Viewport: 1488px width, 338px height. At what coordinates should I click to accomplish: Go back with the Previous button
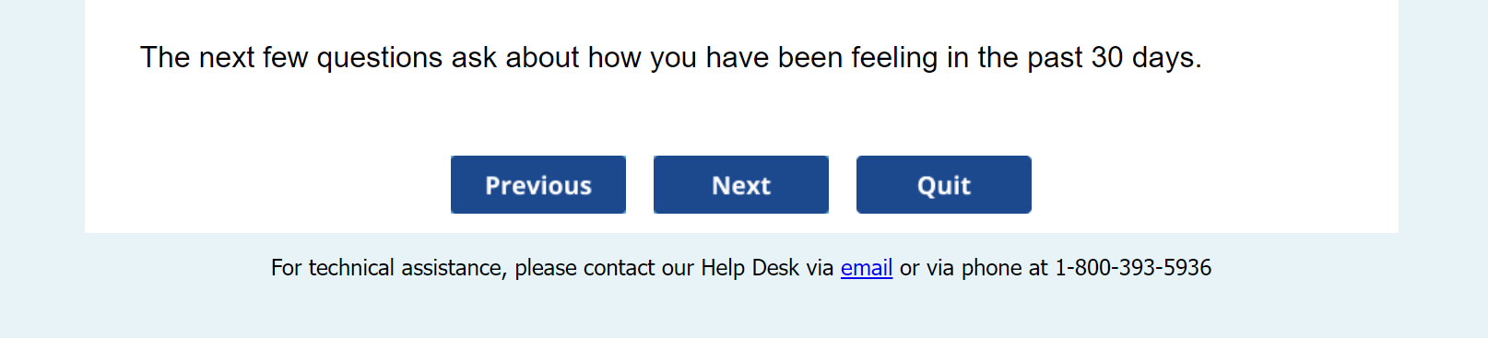[x=537, y=185]
